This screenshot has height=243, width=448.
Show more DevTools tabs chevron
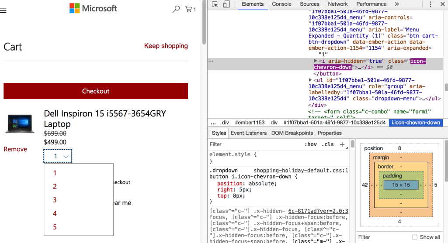point(397,4)
